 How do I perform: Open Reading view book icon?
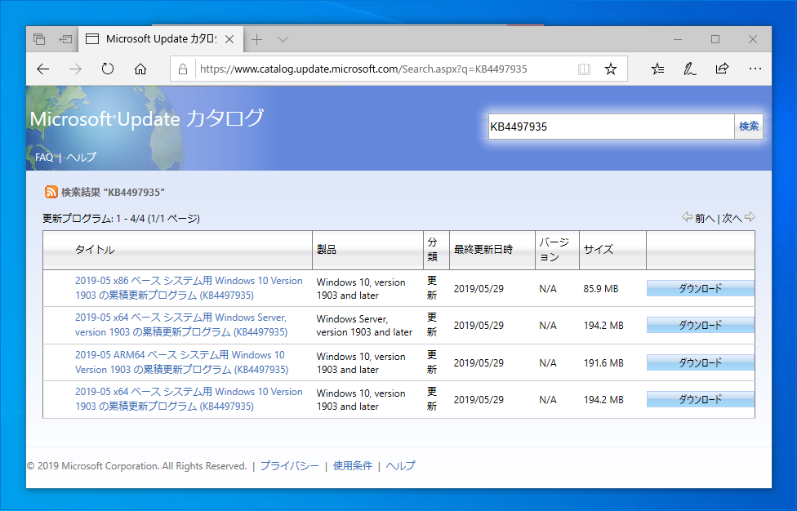584,69
